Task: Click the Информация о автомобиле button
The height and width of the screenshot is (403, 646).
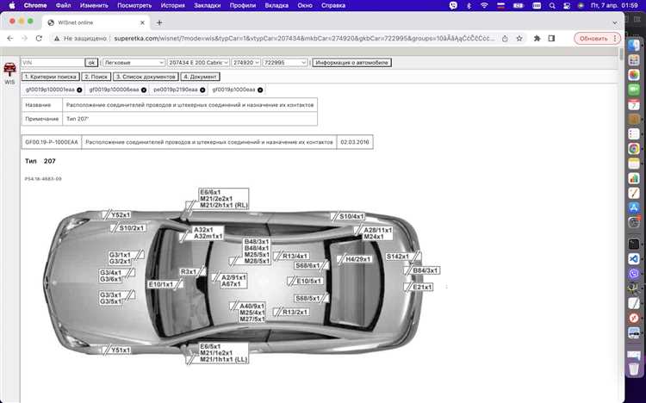Action: [x=351, y=63]
